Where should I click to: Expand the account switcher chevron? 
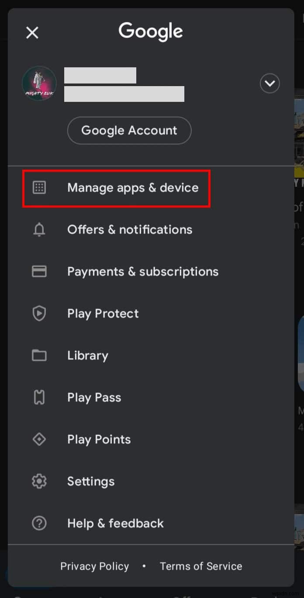coord(270,83)
